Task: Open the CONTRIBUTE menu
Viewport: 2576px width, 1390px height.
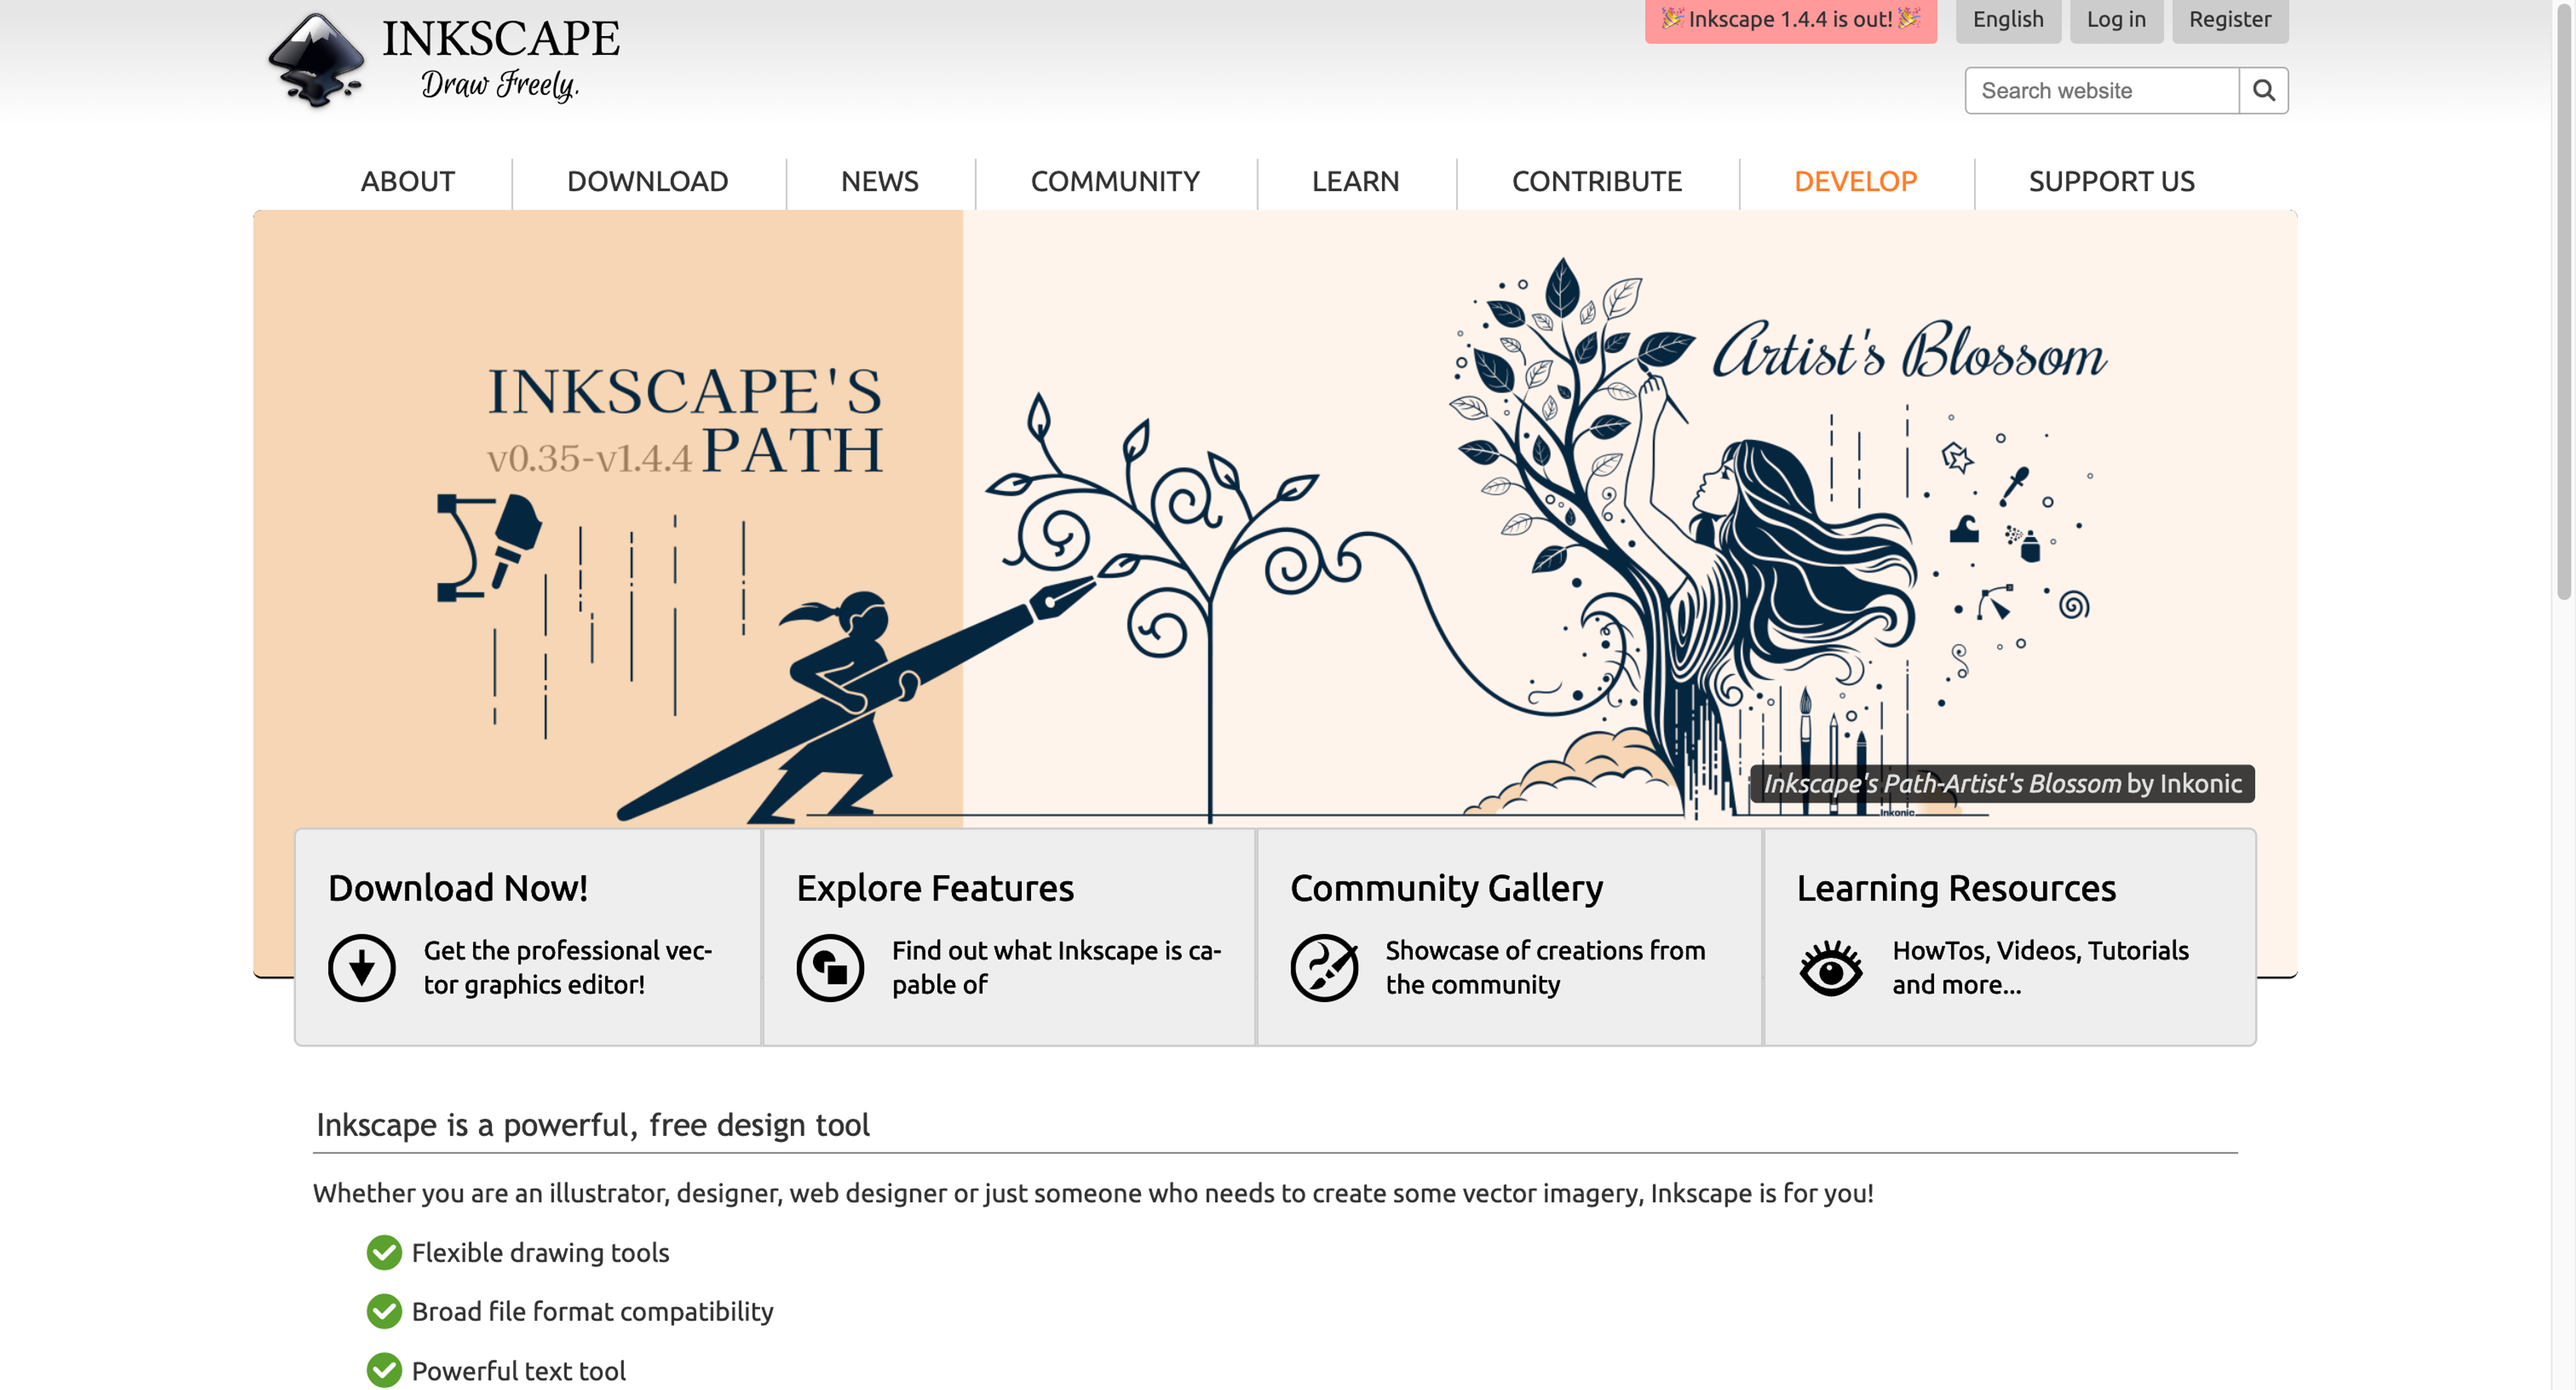Action: click(1597, 181)
